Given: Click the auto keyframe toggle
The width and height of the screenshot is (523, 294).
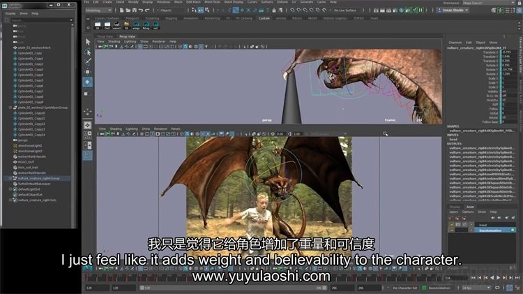Looking at the screenshot, I should [510, 288].
